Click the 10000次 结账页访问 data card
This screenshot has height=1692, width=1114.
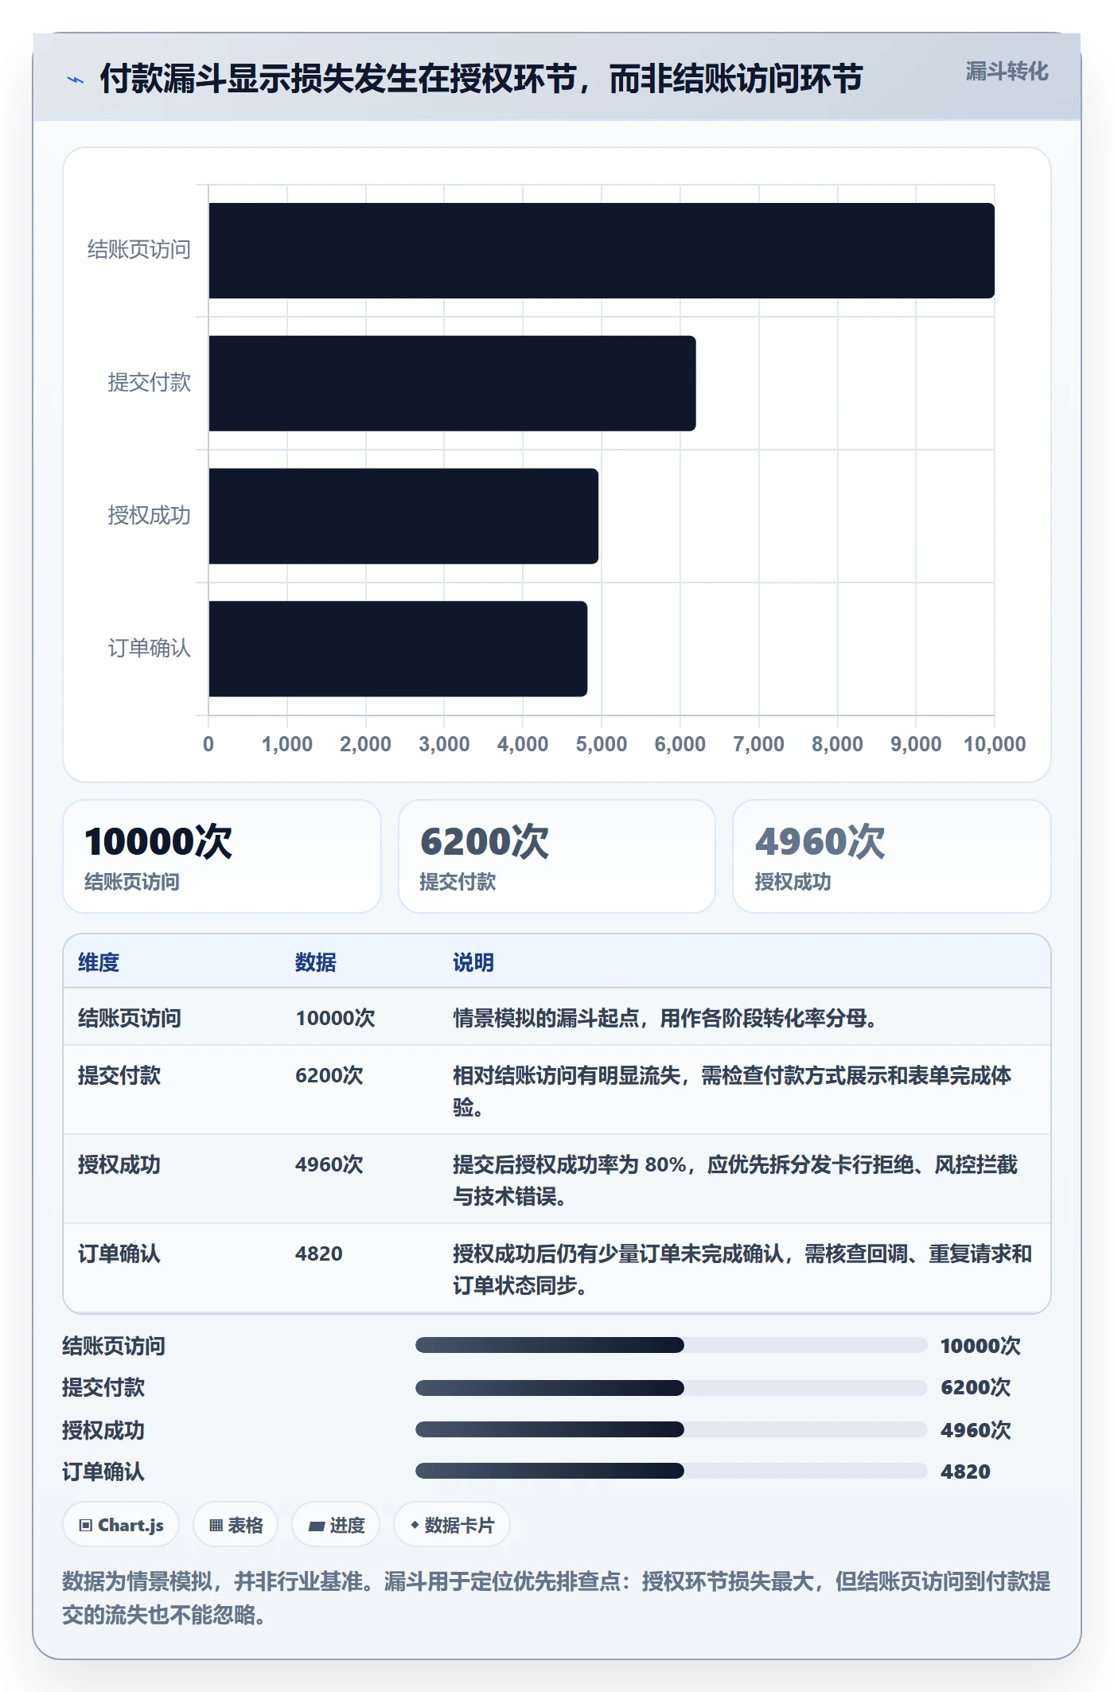pyautogui.click(x=222, y=856)
